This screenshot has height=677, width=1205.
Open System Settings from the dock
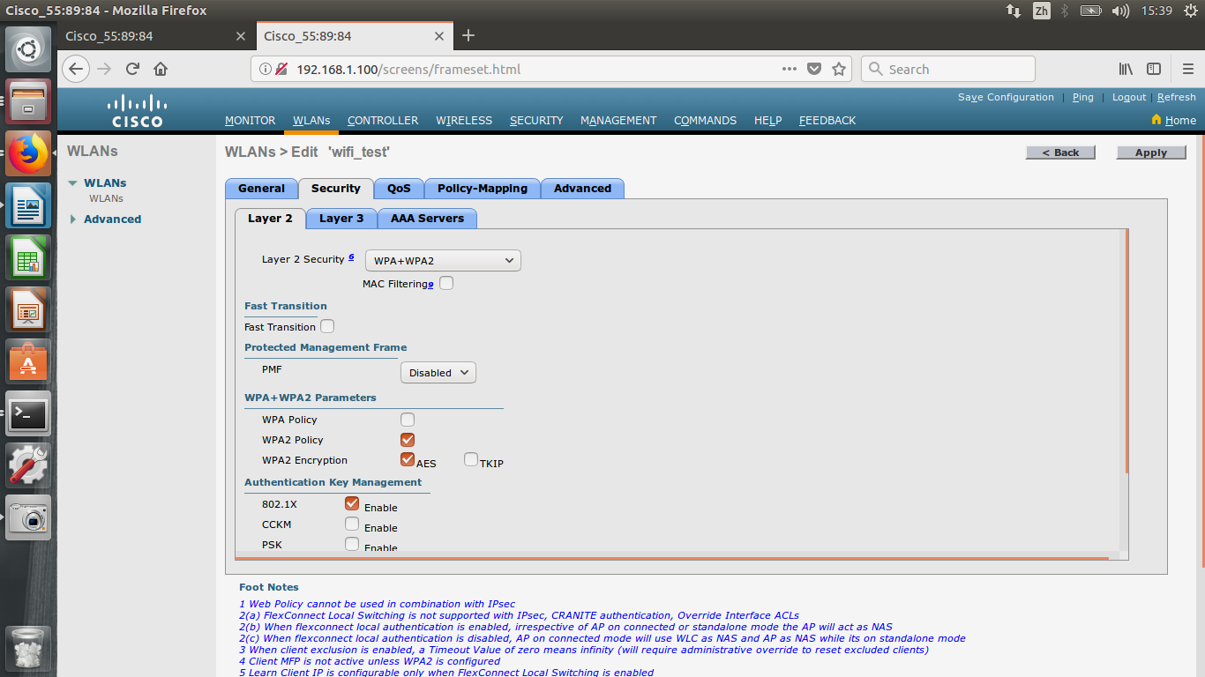tap(28, 466)
